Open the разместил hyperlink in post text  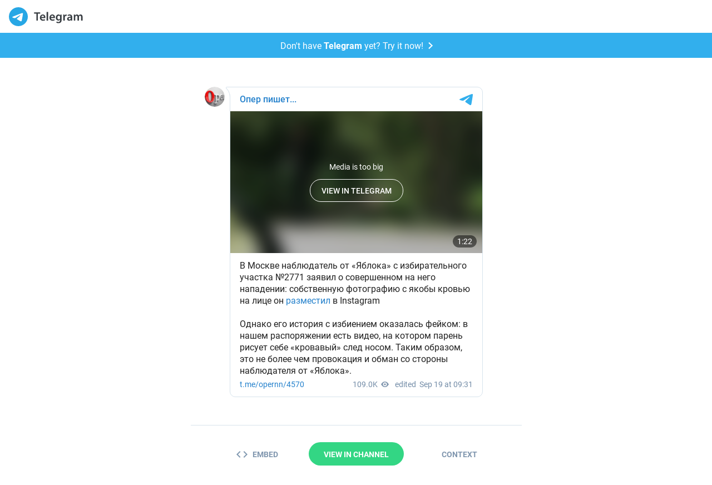coord(308,301)
